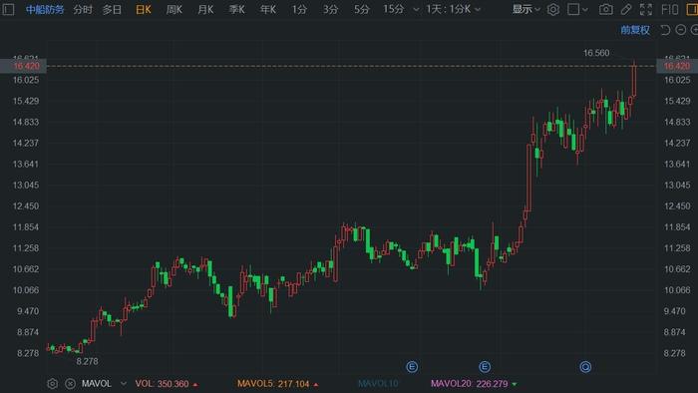
Task: Choose the 15分 minute period
Action: tap(394, 9)
